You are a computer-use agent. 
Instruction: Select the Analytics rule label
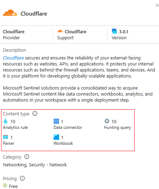point(15,127)
